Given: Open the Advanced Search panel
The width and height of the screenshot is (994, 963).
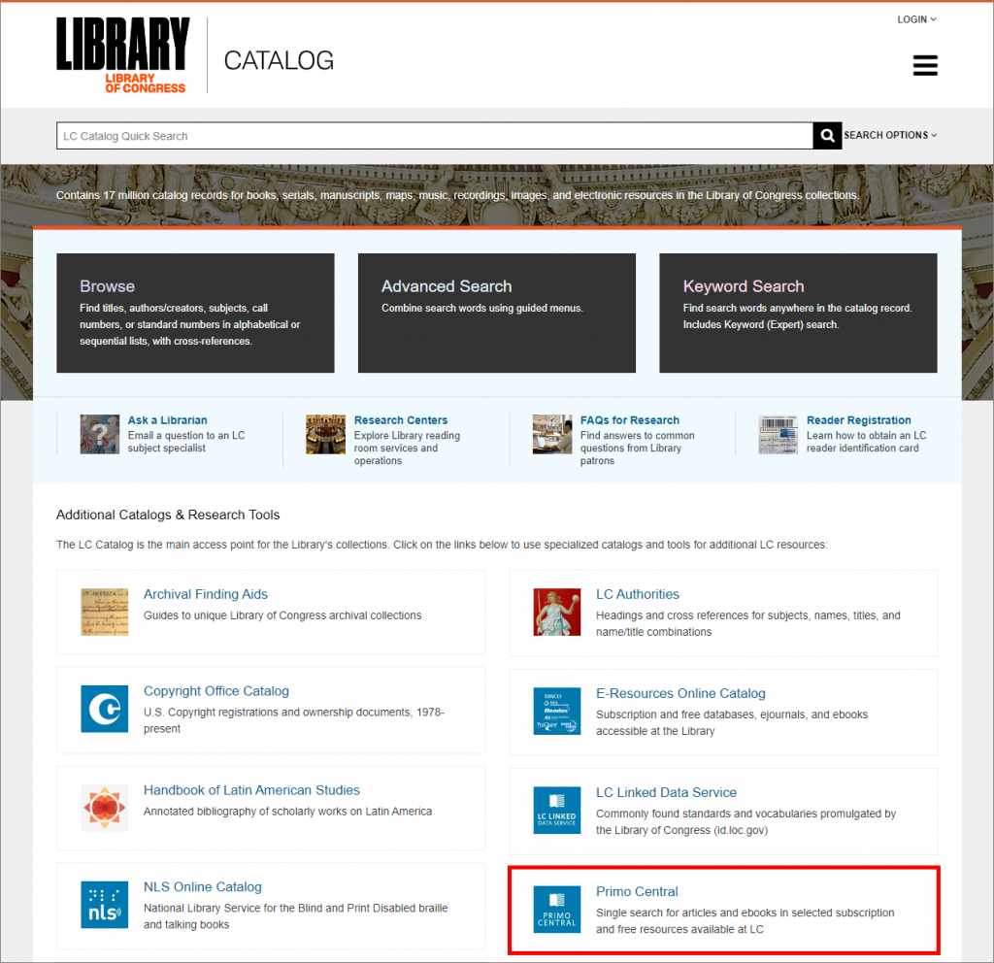Looking at the screenshot, I should [497, 314].
